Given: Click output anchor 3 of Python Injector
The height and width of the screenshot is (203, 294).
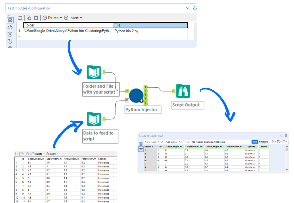Looking at the screenshot, I should click(145, 99).
